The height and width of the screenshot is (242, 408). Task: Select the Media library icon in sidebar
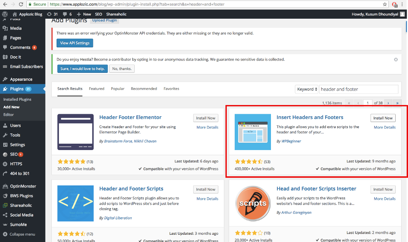5,27
